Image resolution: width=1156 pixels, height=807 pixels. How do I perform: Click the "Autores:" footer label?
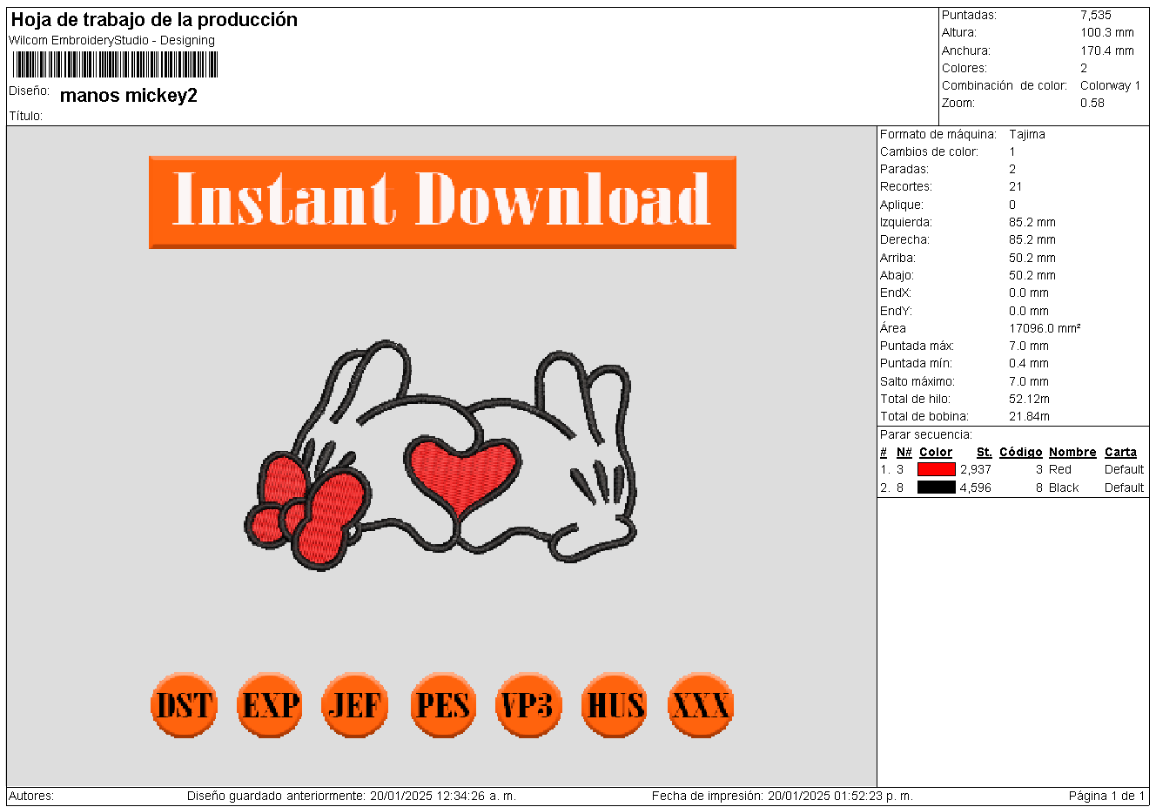31,796
